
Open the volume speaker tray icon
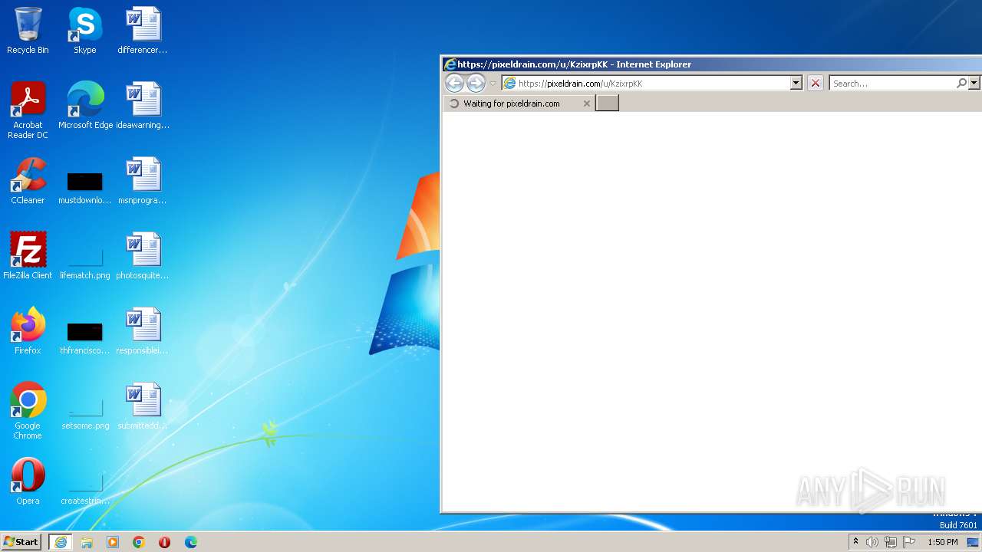872,542
